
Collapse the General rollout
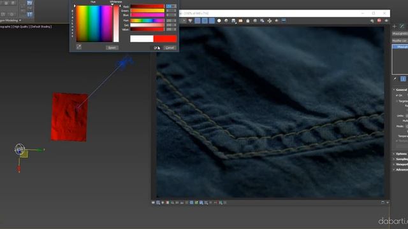(x=400, y=90)
